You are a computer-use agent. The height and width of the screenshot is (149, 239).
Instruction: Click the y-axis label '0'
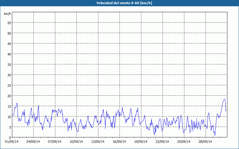pos(10,138)
